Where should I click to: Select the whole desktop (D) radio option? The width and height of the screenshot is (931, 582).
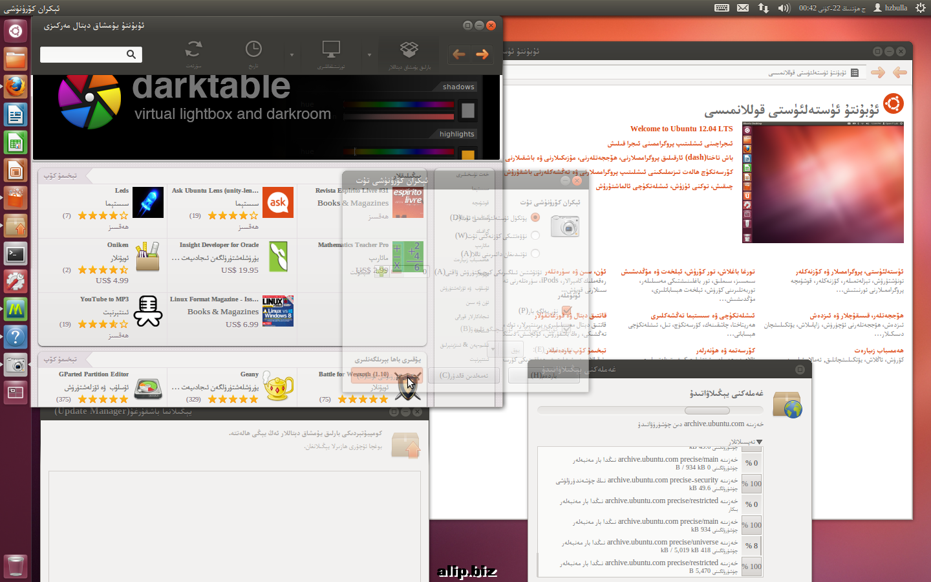535,217
